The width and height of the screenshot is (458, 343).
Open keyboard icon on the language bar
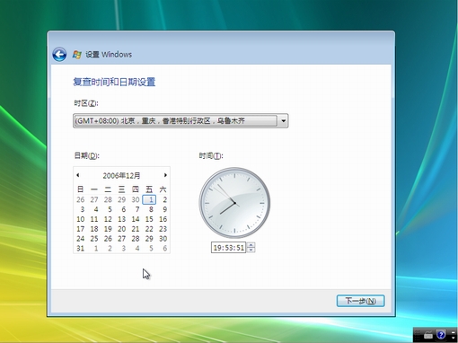point(428,335)
